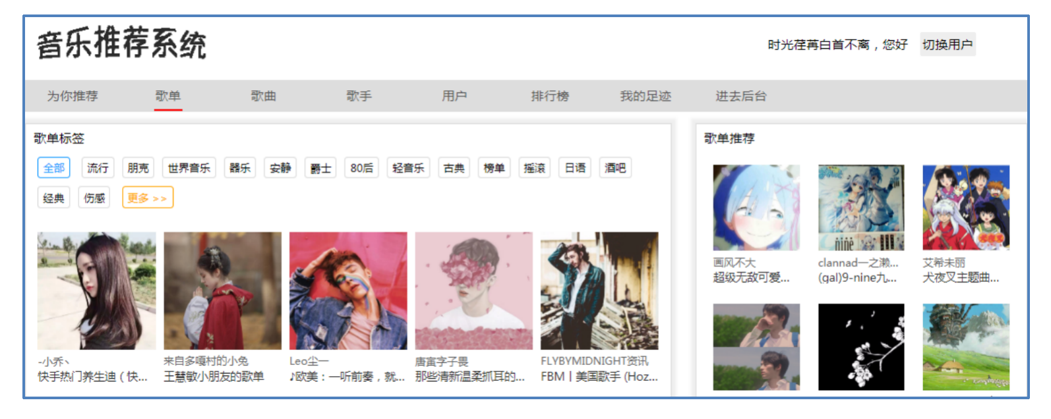The width and height of the screenshot is (1051, 419).
Task: Select the 摇滚 tag
Action: (534, 168)
